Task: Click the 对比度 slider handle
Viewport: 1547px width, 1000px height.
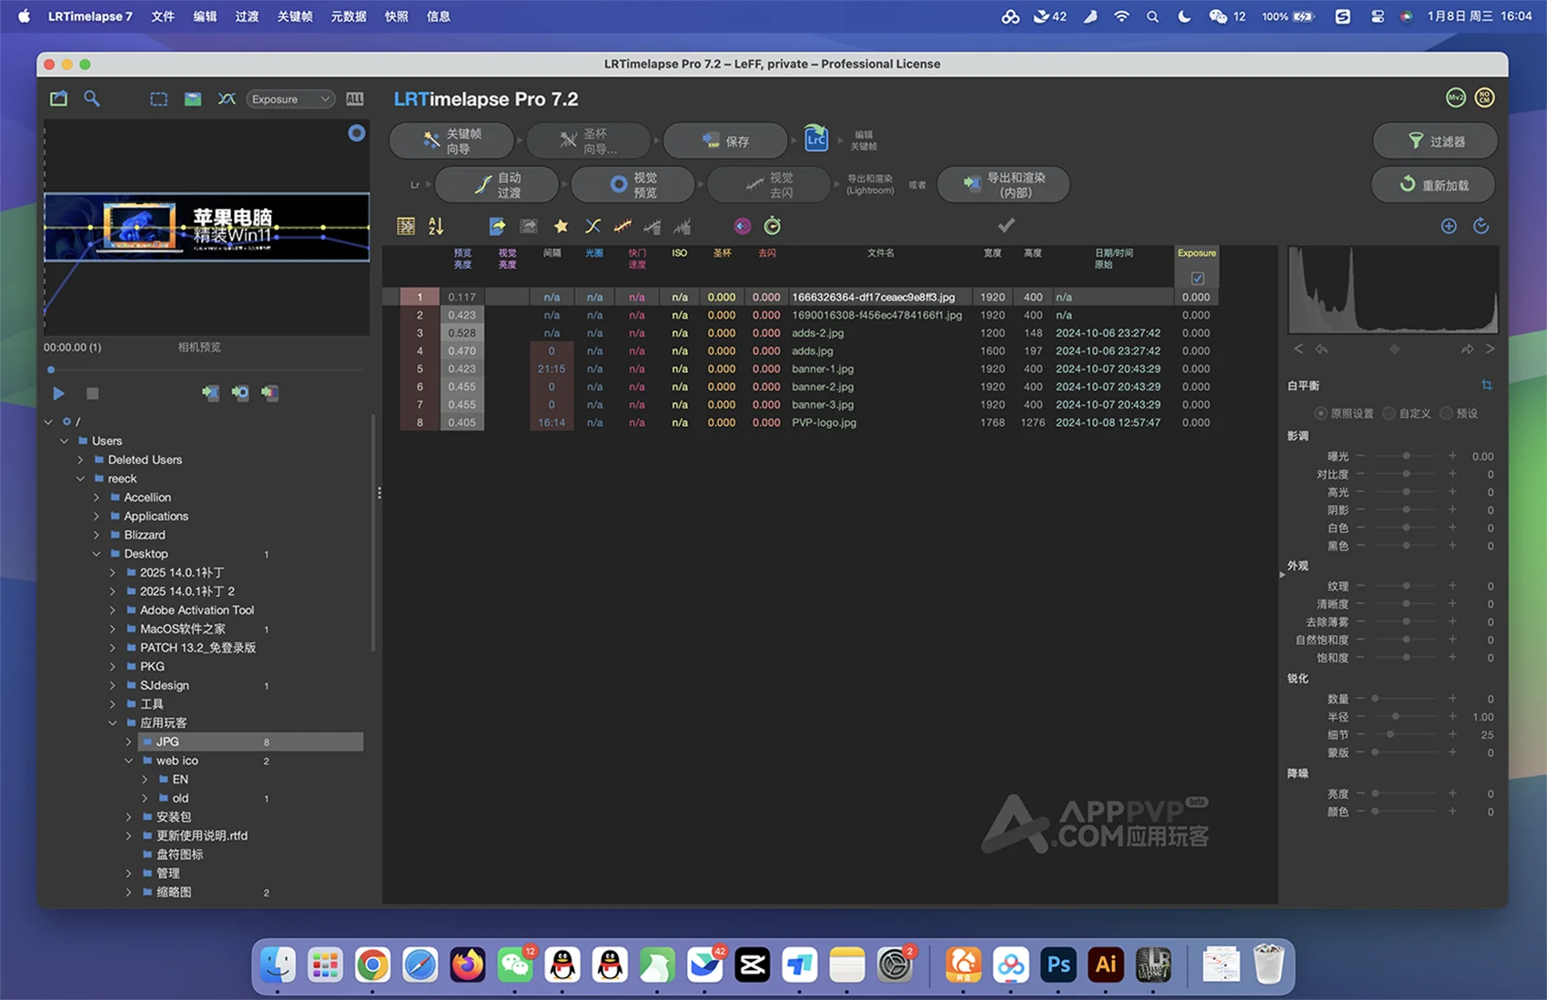Action: [x=1406, y=474]
